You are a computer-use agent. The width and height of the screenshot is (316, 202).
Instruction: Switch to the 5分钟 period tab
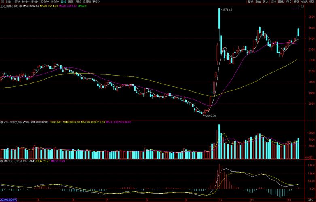25,2
